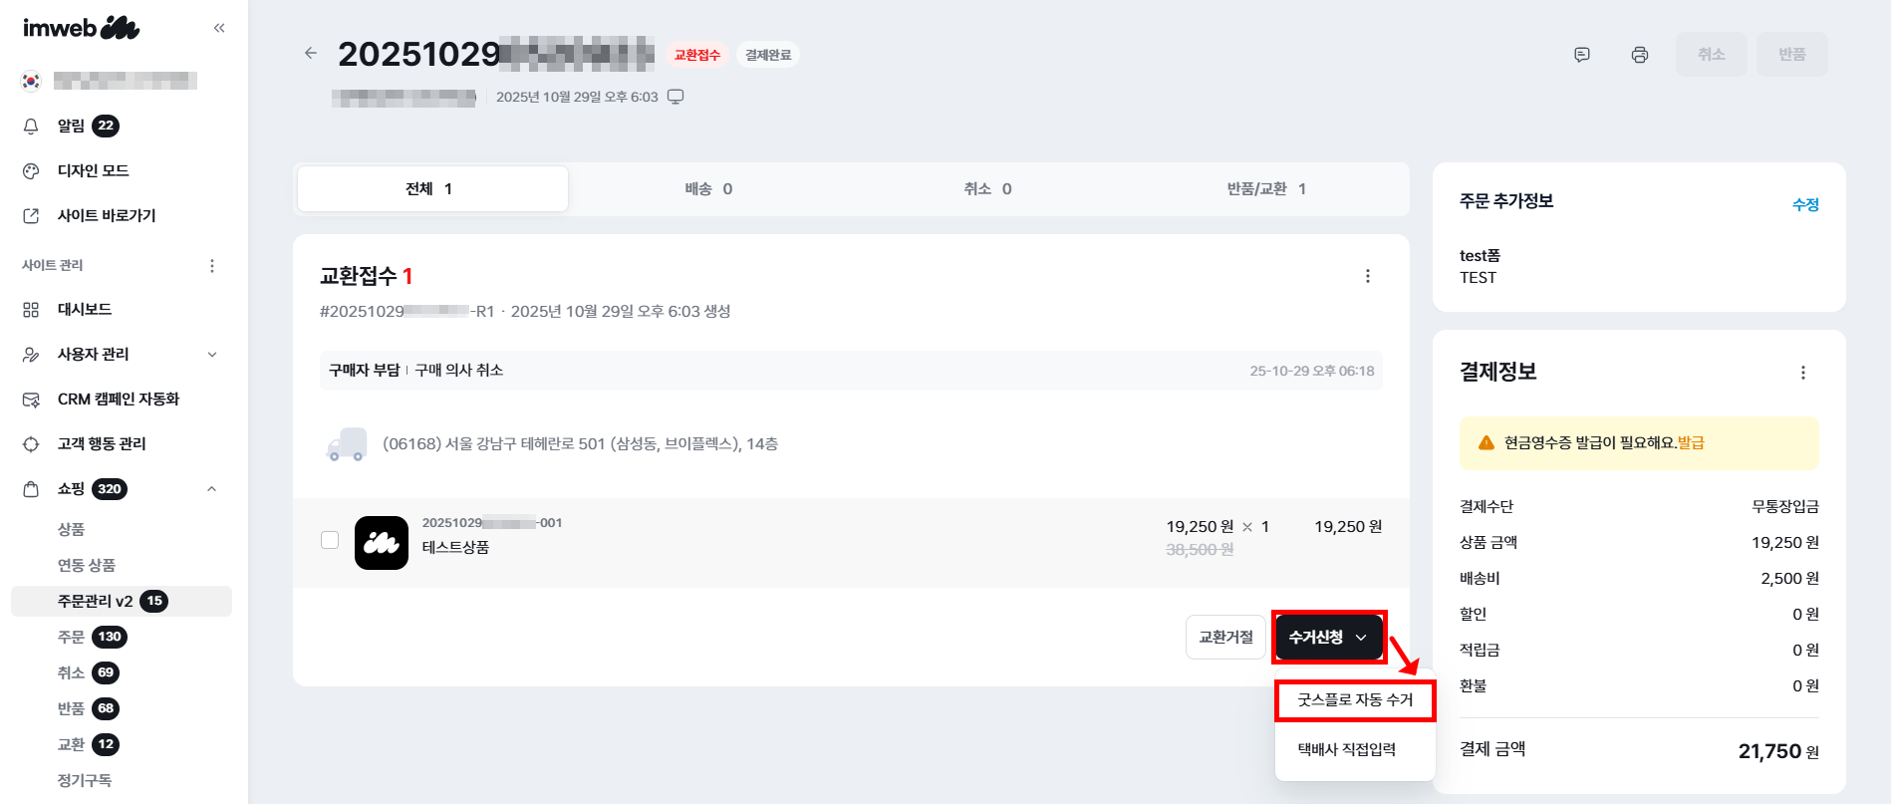Open the 수거신청 dropdown button
The height and width of the screenshot is (804, 1892).
coord(1329,638)
